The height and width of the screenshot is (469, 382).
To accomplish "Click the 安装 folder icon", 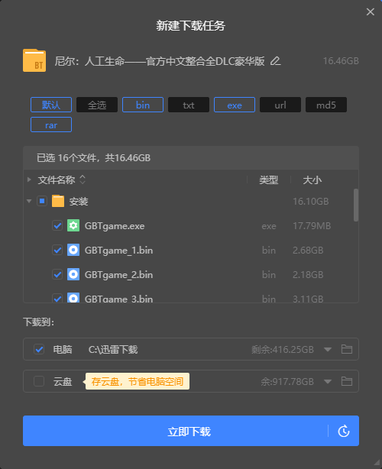I will point(58,201).
